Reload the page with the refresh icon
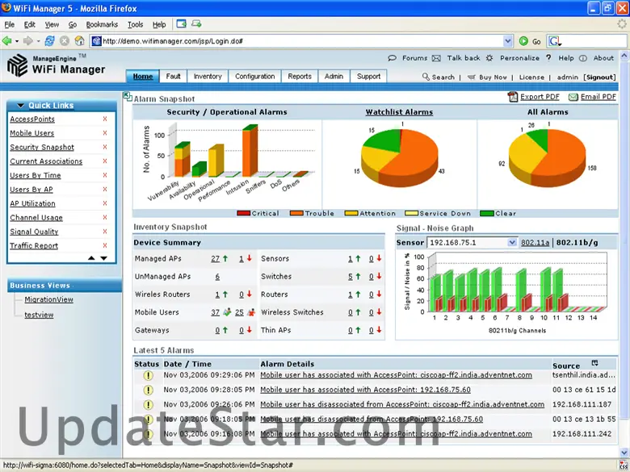 tap(50, 41)
